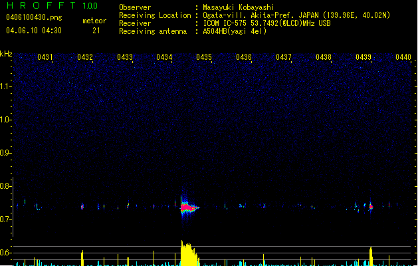Select the meteor count value 21

point(96,31)
